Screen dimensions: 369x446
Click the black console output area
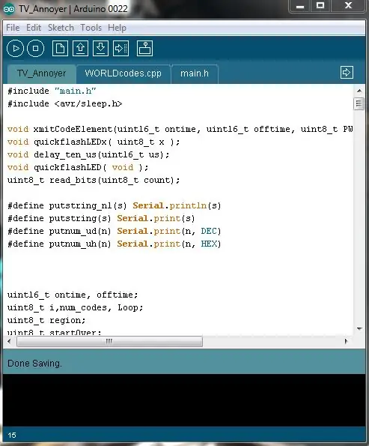click(184, 400)
